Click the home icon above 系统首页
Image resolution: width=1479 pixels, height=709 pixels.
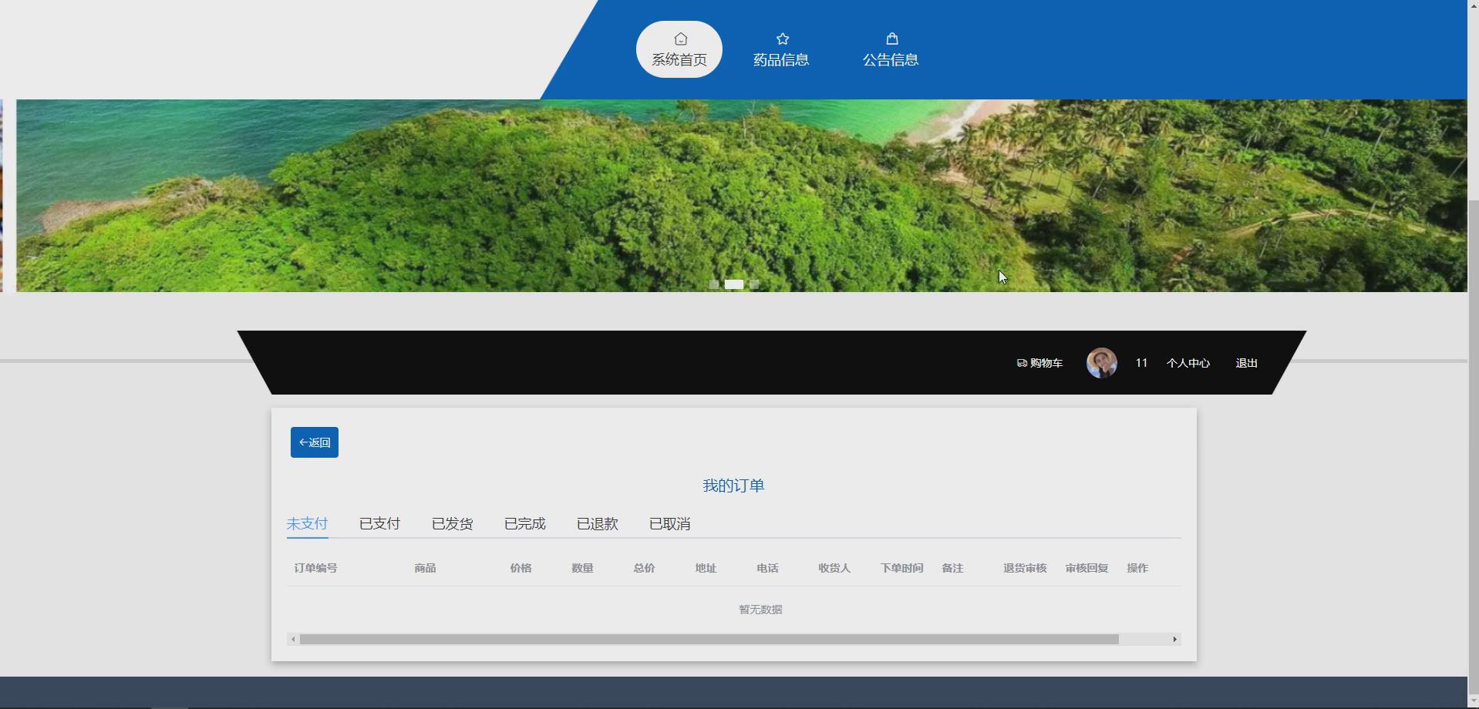680,39
